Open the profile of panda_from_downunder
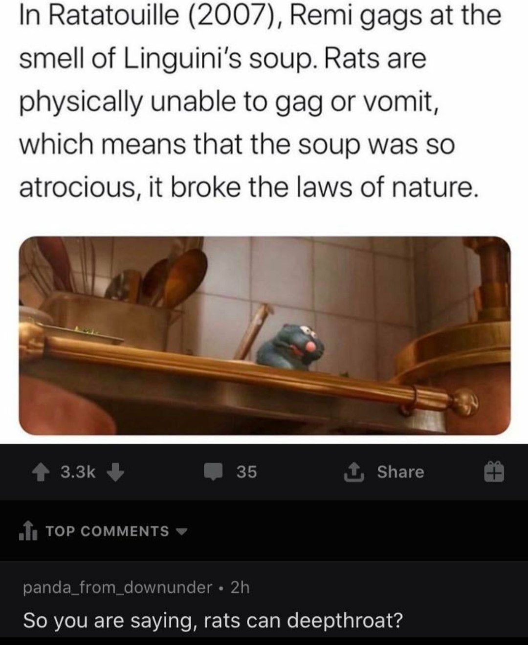This screenshot has height=645, width=528. pyautogui.click(x=117, y=587)
